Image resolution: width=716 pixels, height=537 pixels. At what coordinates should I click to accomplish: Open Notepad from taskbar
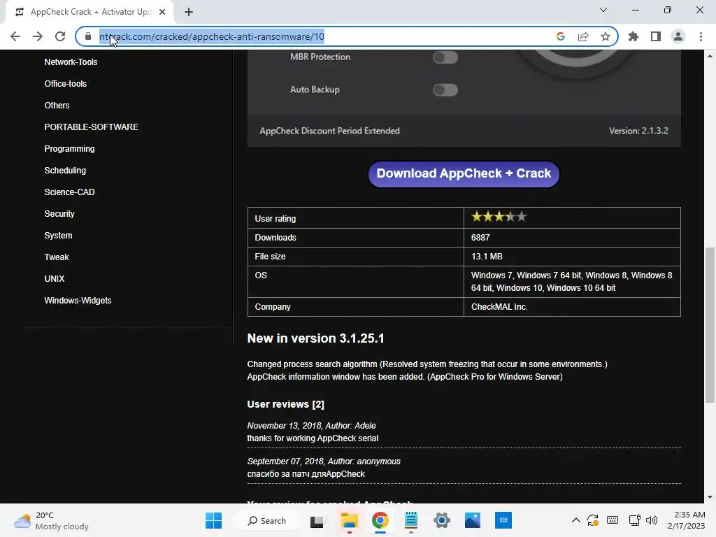[411, 520]
